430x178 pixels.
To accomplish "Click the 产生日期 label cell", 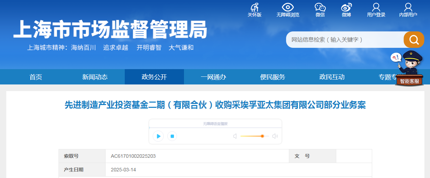I will coord(82,170).
